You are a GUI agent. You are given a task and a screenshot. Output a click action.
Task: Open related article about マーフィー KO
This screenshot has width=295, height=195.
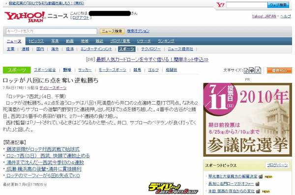pyautogui.click(x=43, y=176)
